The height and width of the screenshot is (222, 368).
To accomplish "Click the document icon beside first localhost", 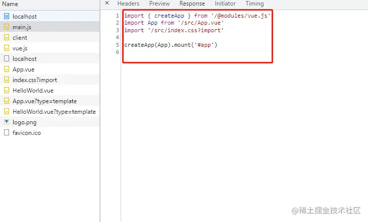I will 7,16.
